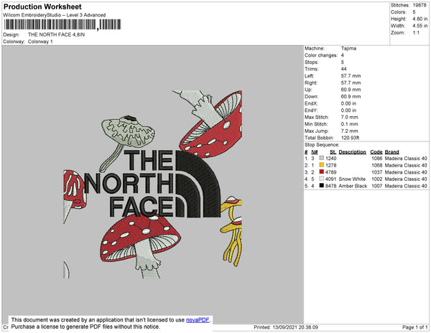431x333 pixels.
Task: Click the 'Stop Sequence:' label
Action: (x=322, y=145)
